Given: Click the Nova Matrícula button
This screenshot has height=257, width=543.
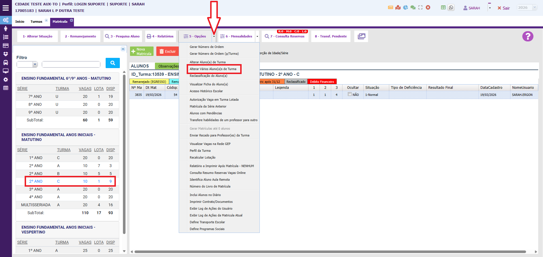Looking at the screenshot, I should [x=142, y=51].
